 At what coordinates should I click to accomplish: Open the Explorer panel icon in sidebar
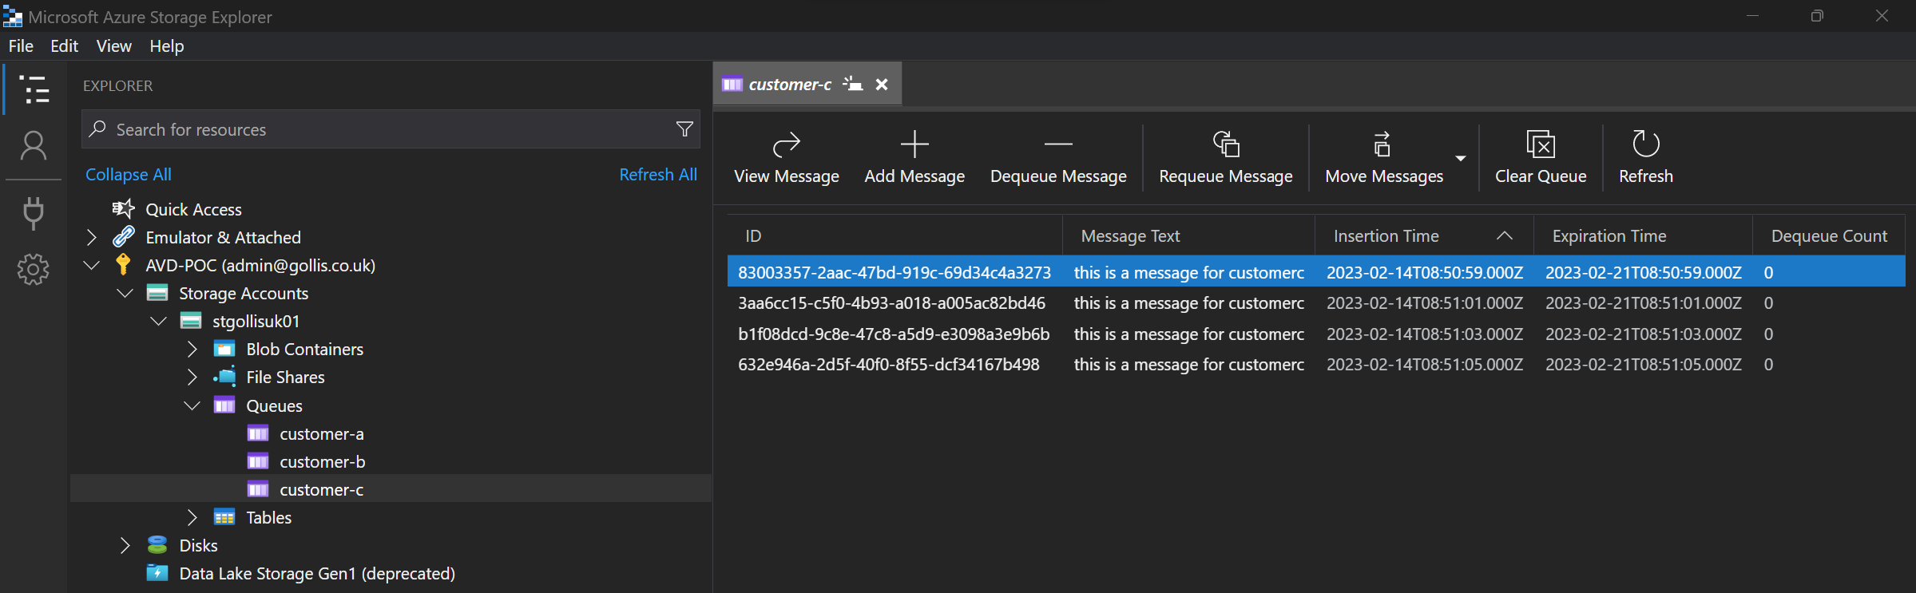pyautogui.click(x=34, y=89)
